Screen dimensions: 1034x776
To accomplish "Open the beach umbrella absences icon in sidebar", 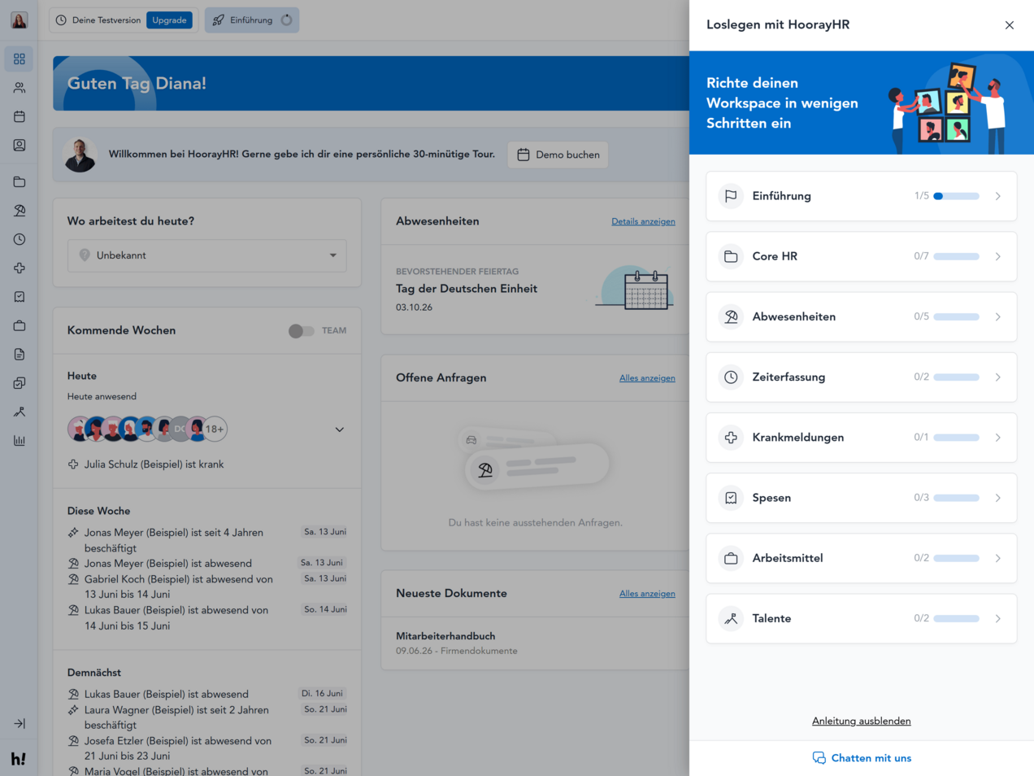I will (x=20, y=211).
